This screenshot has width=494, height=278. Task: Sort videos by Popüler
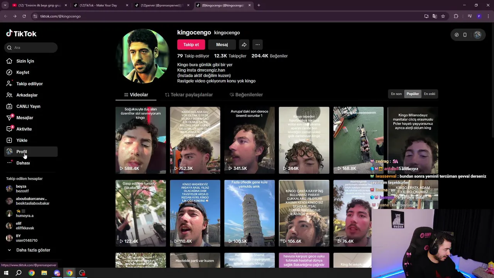[413, 94]
